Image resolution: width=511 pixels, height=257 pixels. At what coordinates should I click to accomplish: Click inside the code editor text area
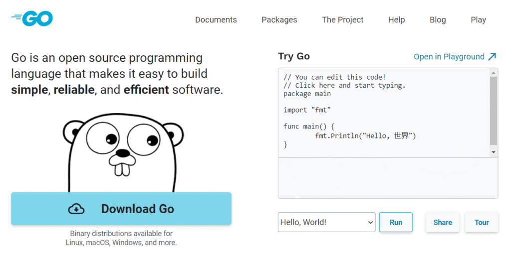(x=384, y=113)
